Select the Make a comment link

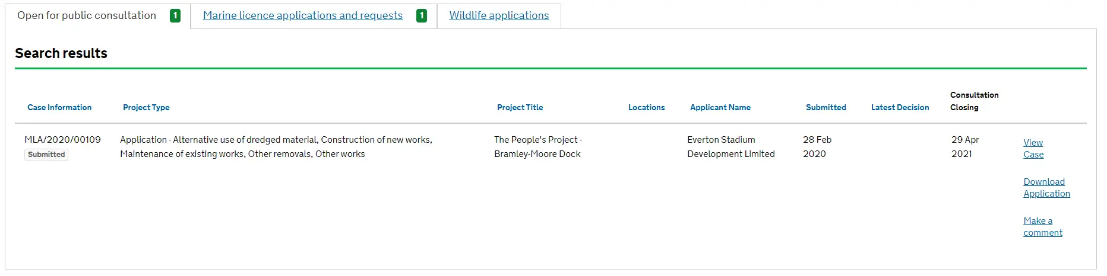click(1042, 227)
